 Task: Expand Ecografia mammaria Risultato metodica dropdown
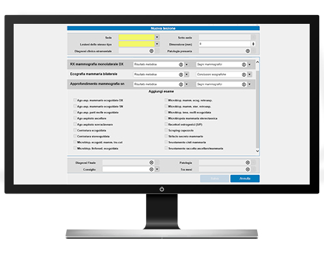pos(187,74)
